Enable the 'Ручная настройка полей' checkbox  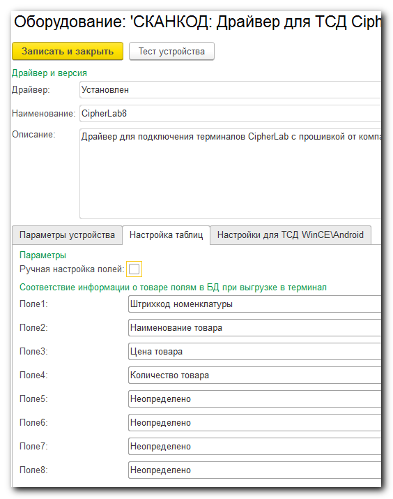[134, 269]
